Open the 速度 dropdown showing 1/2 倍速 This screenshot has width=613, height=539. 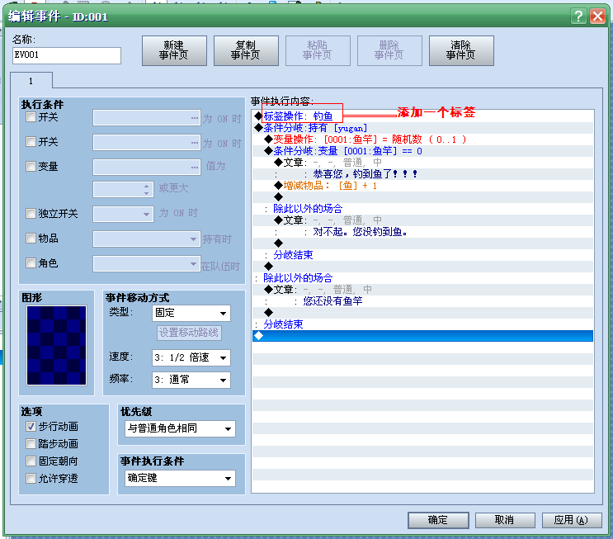[x=191, y=357]
